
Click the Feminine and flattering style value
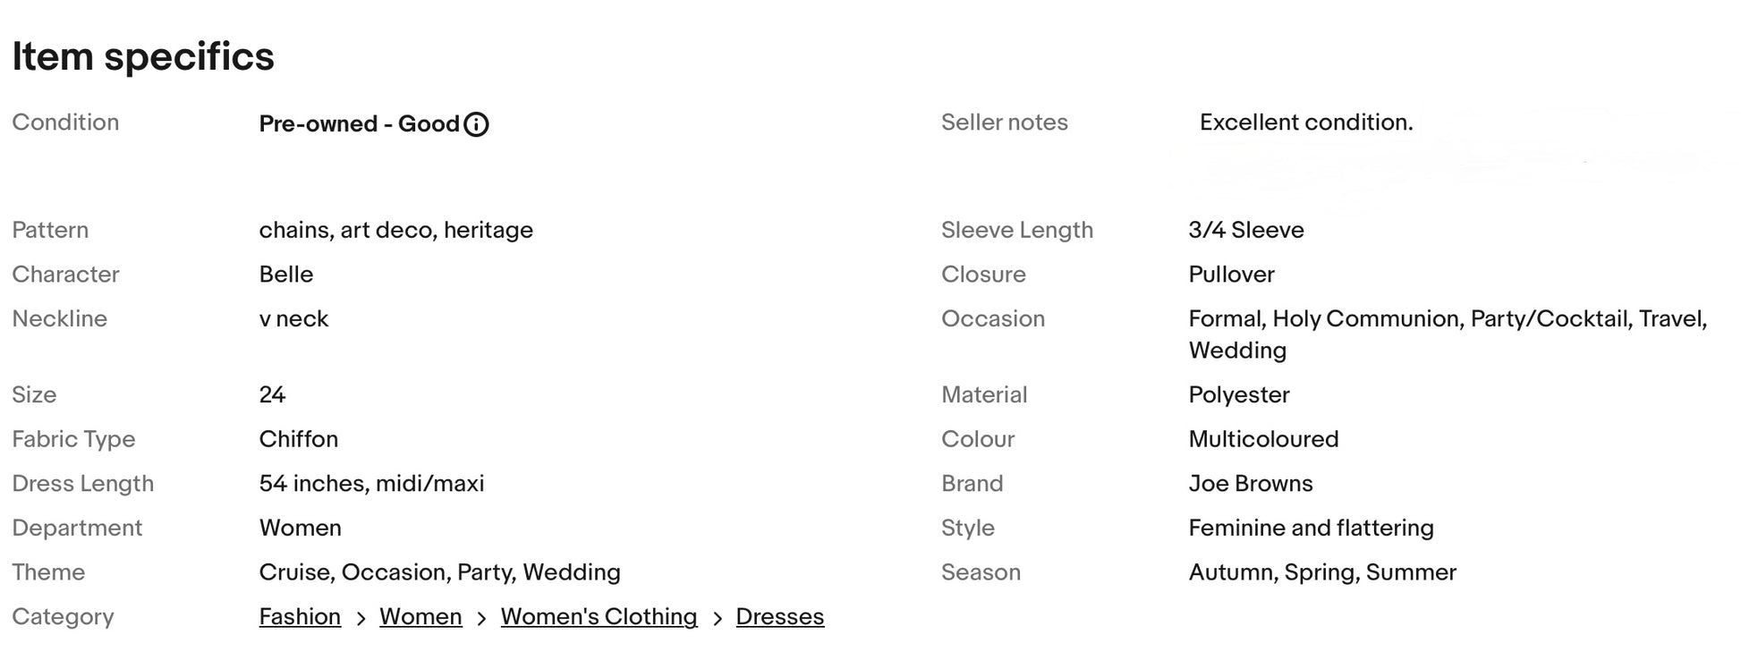point(1310,528)
